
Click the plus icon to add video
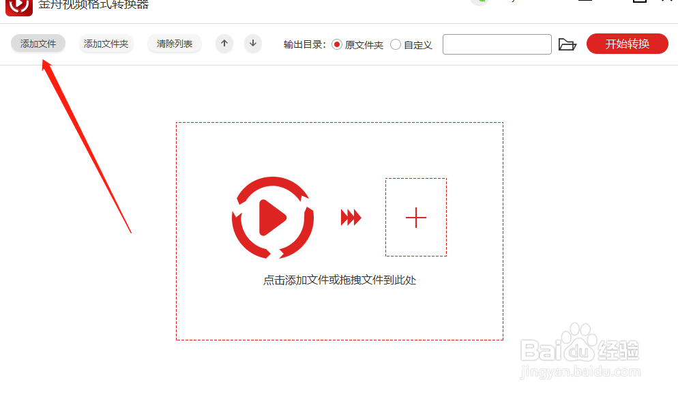tap(415, 217)
